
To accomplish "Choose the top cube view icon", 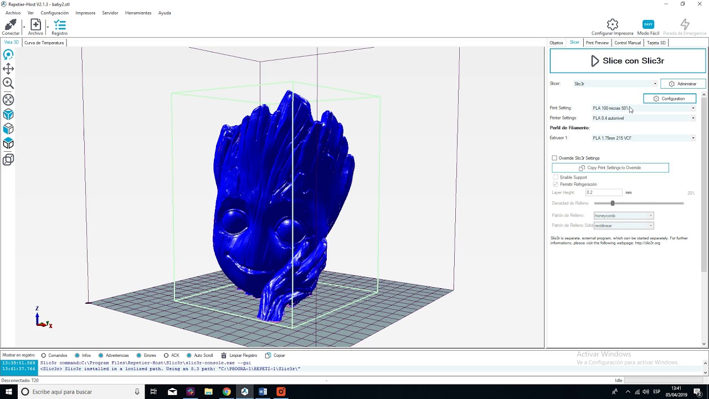I will click(8, 144).
